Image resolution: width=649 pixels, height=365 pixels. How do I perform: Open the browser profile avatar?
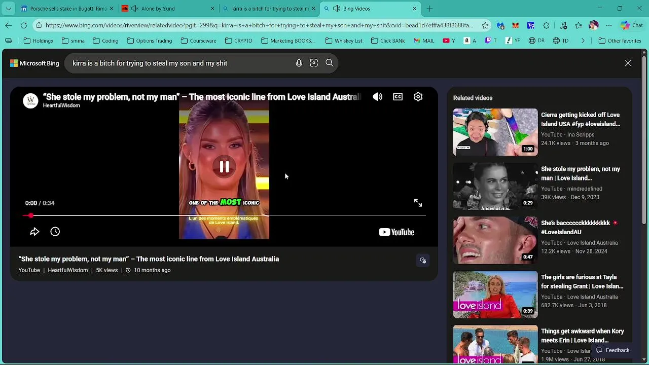[594, 25]
